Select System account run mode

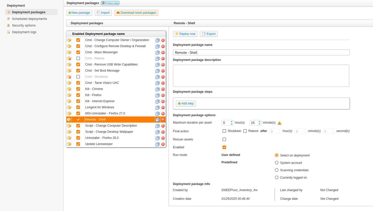[x=277, y=163]
